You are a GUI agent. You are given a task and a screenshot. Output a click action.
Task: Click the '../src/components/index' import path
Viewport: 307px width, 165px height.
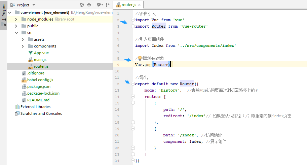(x=207, y=45)
